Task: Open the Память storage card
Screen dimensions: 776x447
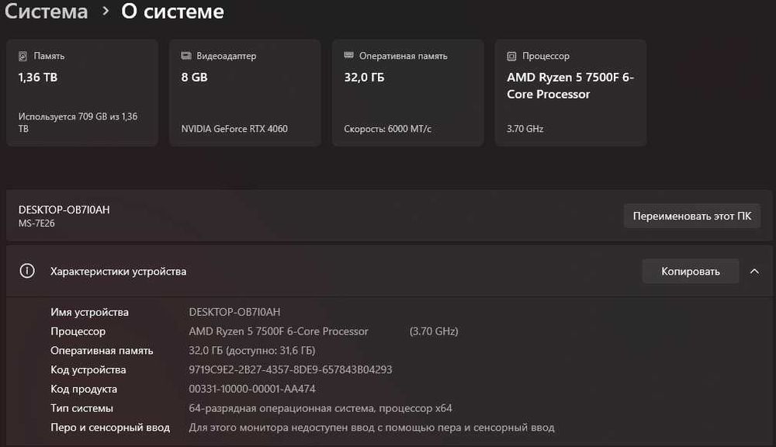Action: pos(82,93)
